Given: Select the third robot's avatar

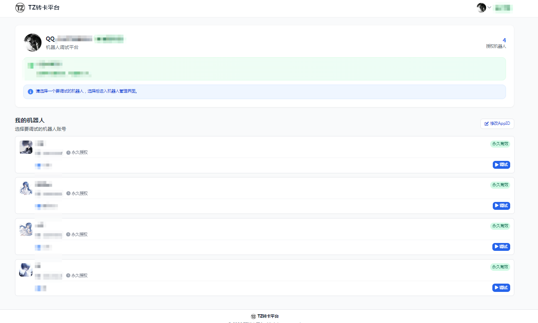Looking at the screenshot, I should [x=26, y=229].
